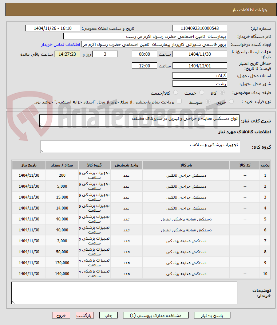Select the کالا radio button
The image size is (277, 325).
pyautogui.click(x=222, y=93)
